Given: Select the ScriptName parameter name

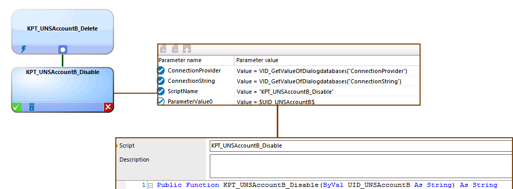Looking at the screenshot, I should pyautogui.click(x=183, y=91).
